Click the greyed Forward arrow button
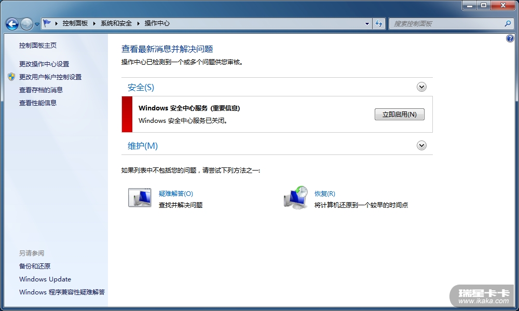This screenshot has height=311, width=519. click(26, 24)
